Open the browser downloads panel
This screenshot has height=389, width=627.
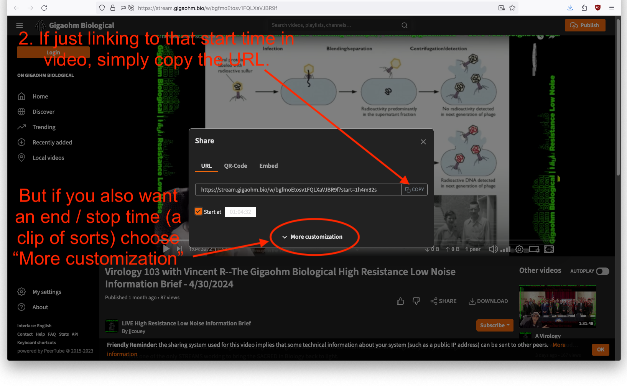point(570,8)
